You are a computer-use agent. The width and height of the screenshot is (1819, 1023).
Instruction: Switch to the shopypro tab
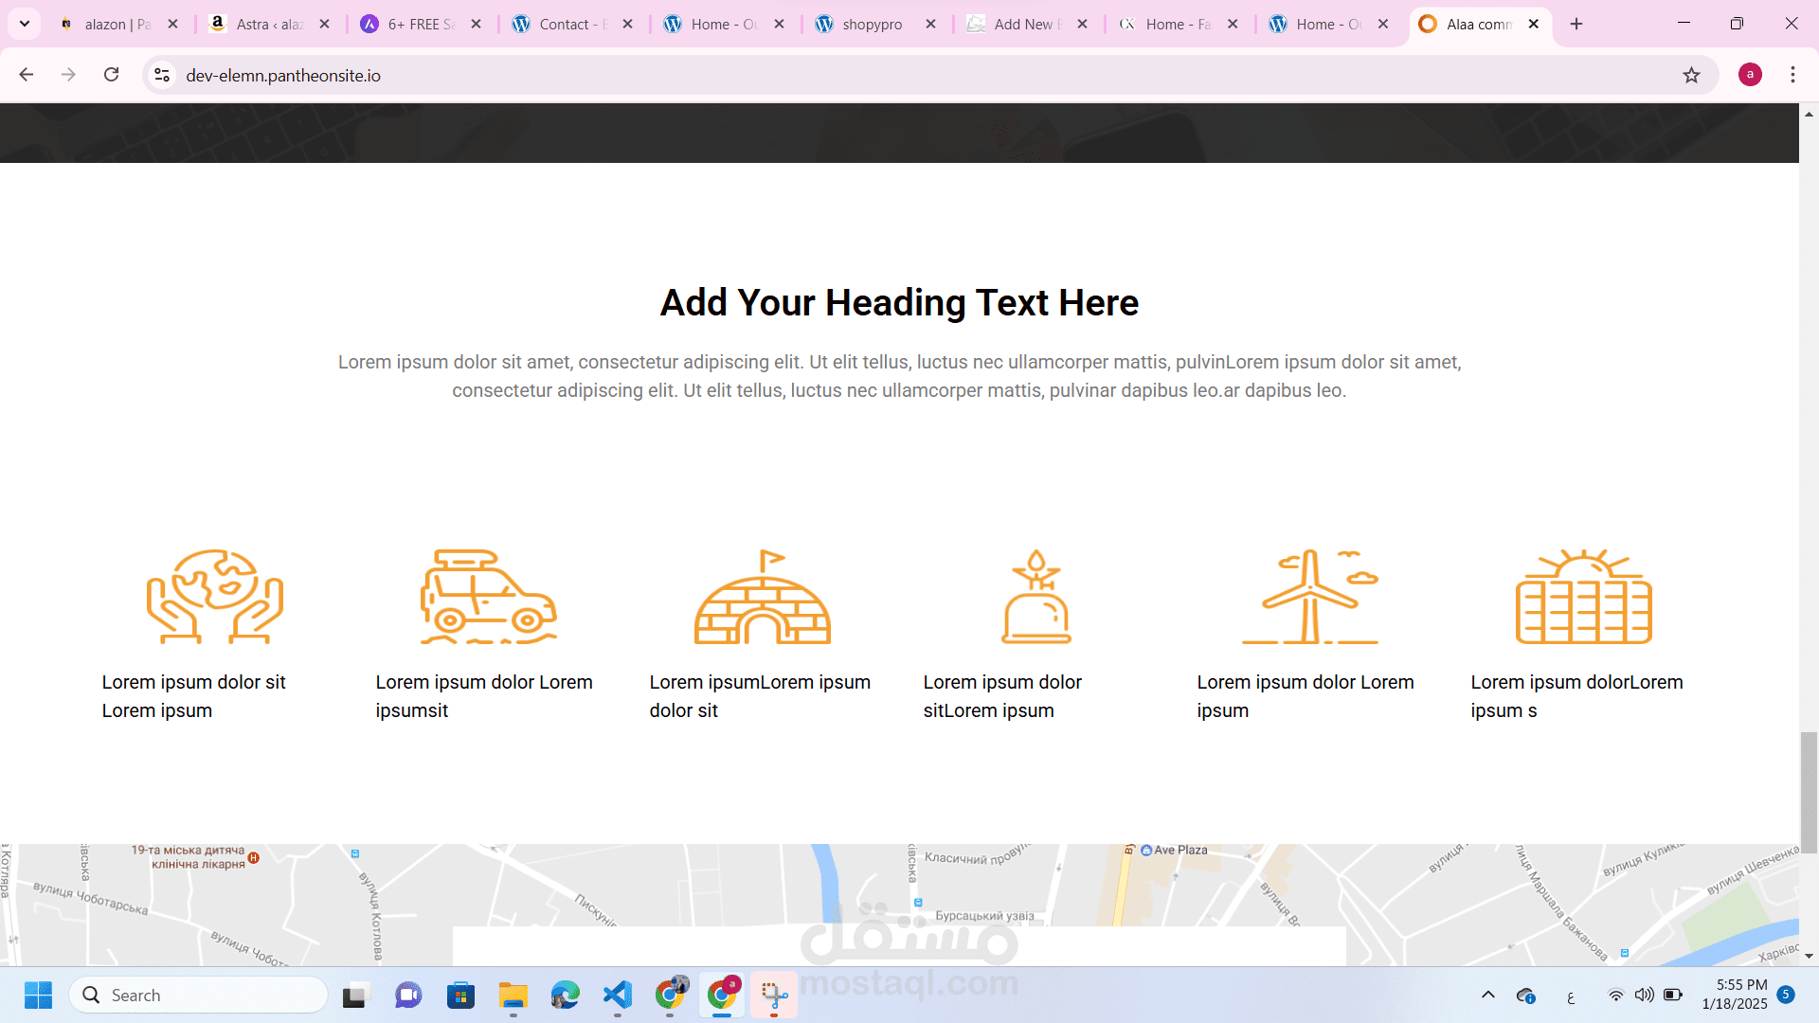pos(872,24)
